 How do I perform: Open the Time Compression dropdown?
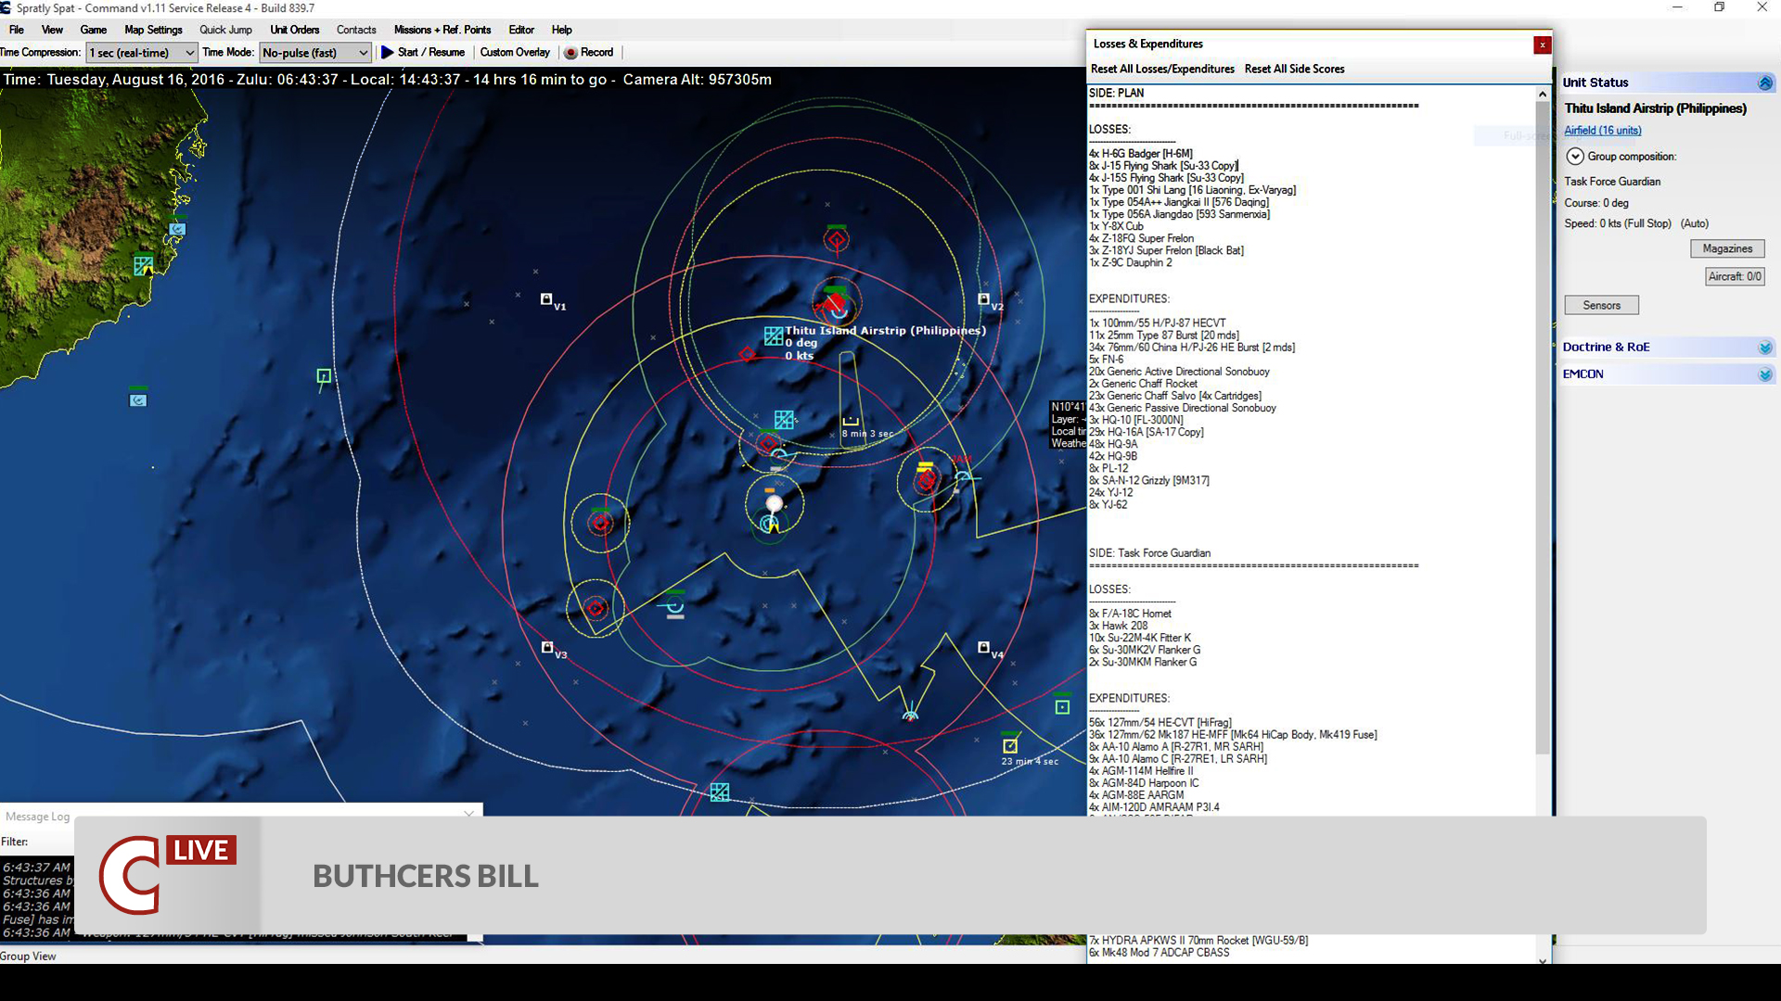pyautogui.click(x=189, y=53)
